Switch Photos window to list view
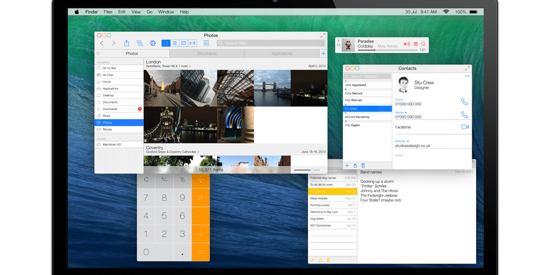This screenshot has height=275, width=551. click(x=175, y=43)
